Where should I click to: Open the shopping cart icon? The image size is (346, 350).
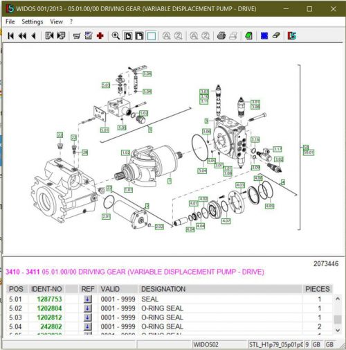pyautogui.click(x=76, y=36)
